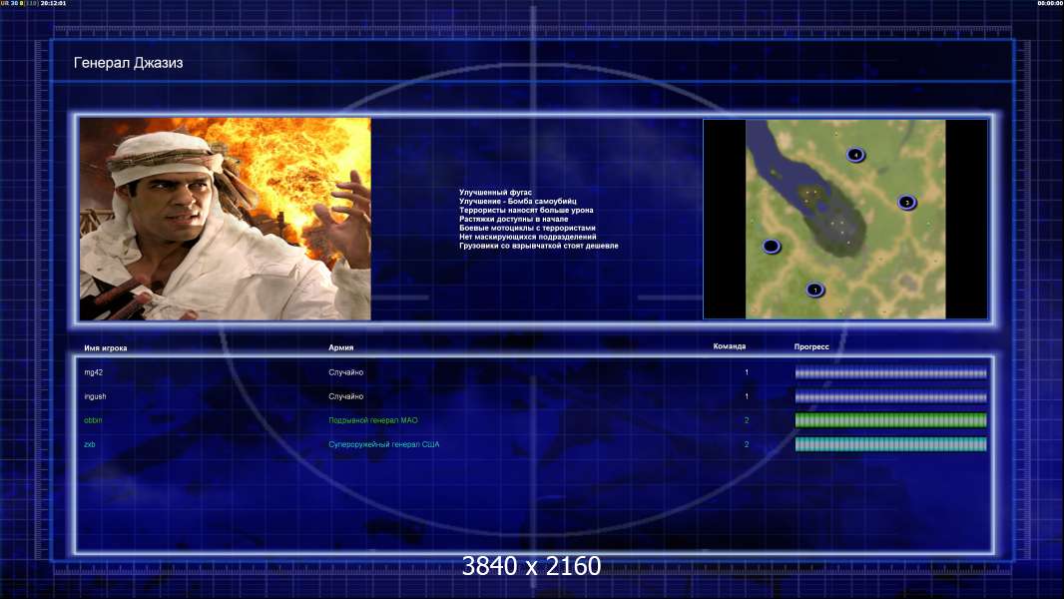Screen dimensions: 1064x599
Task: Click 'Нет маскирующихся подразделений' line
Action: (528, 237)
